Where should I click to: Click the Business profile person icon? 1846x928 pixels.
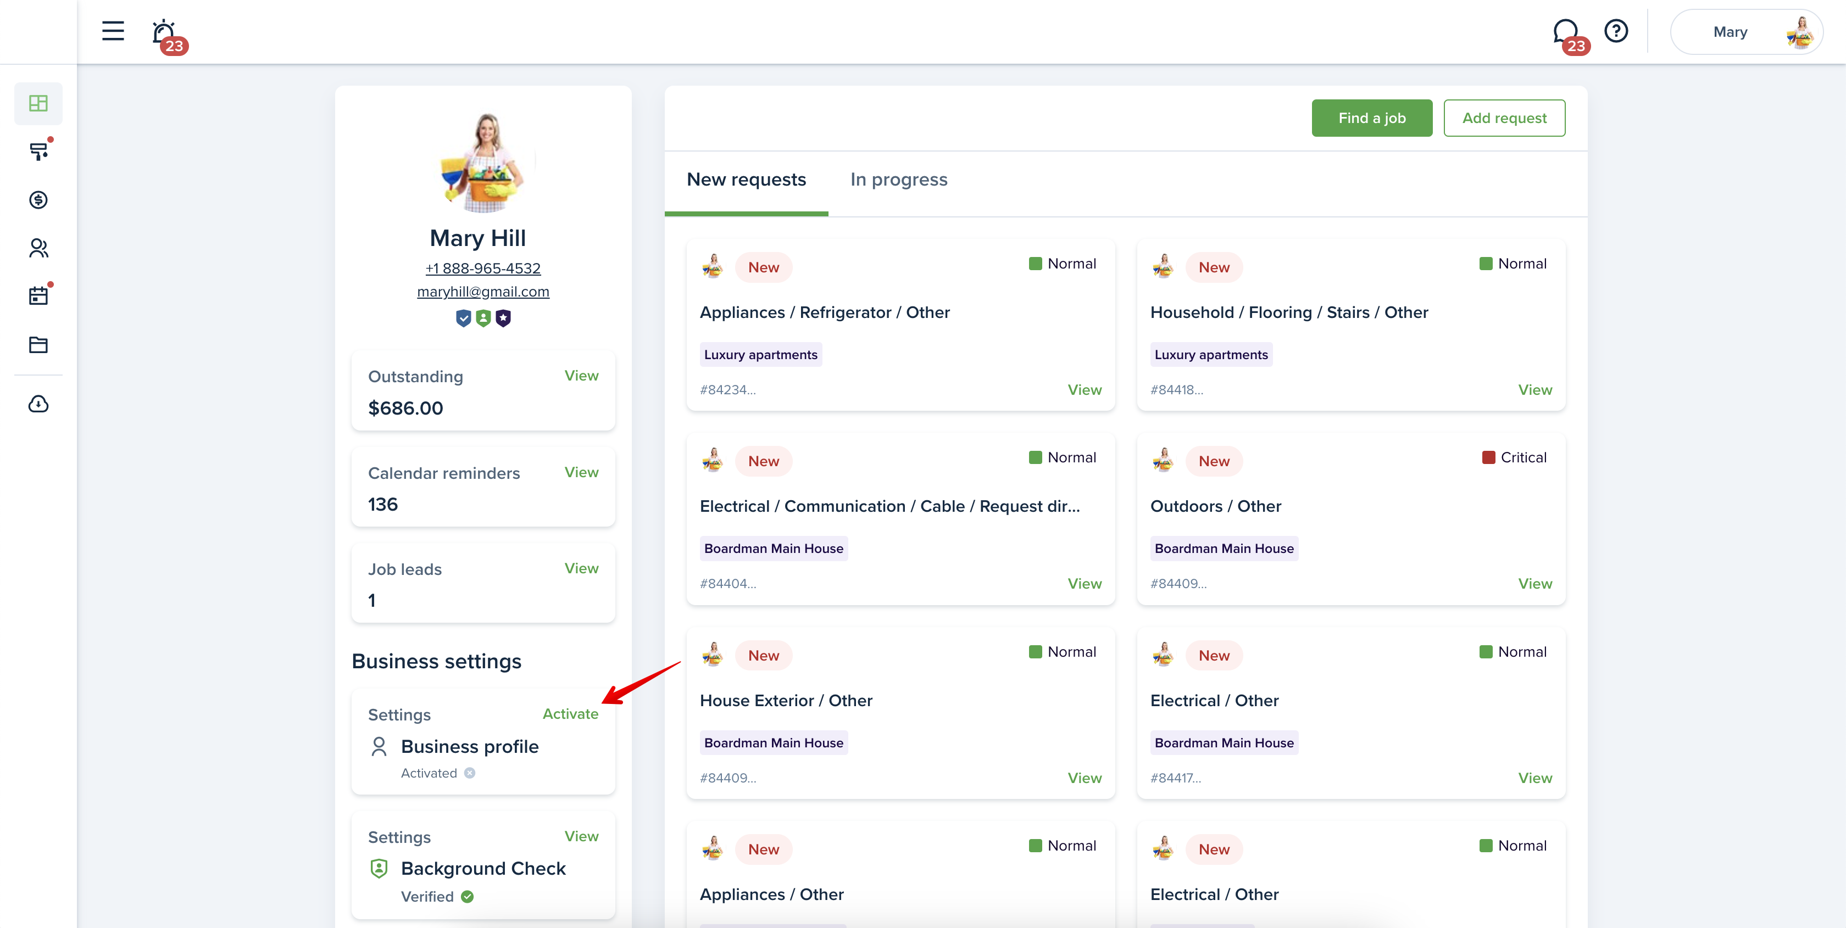(379, 747)
